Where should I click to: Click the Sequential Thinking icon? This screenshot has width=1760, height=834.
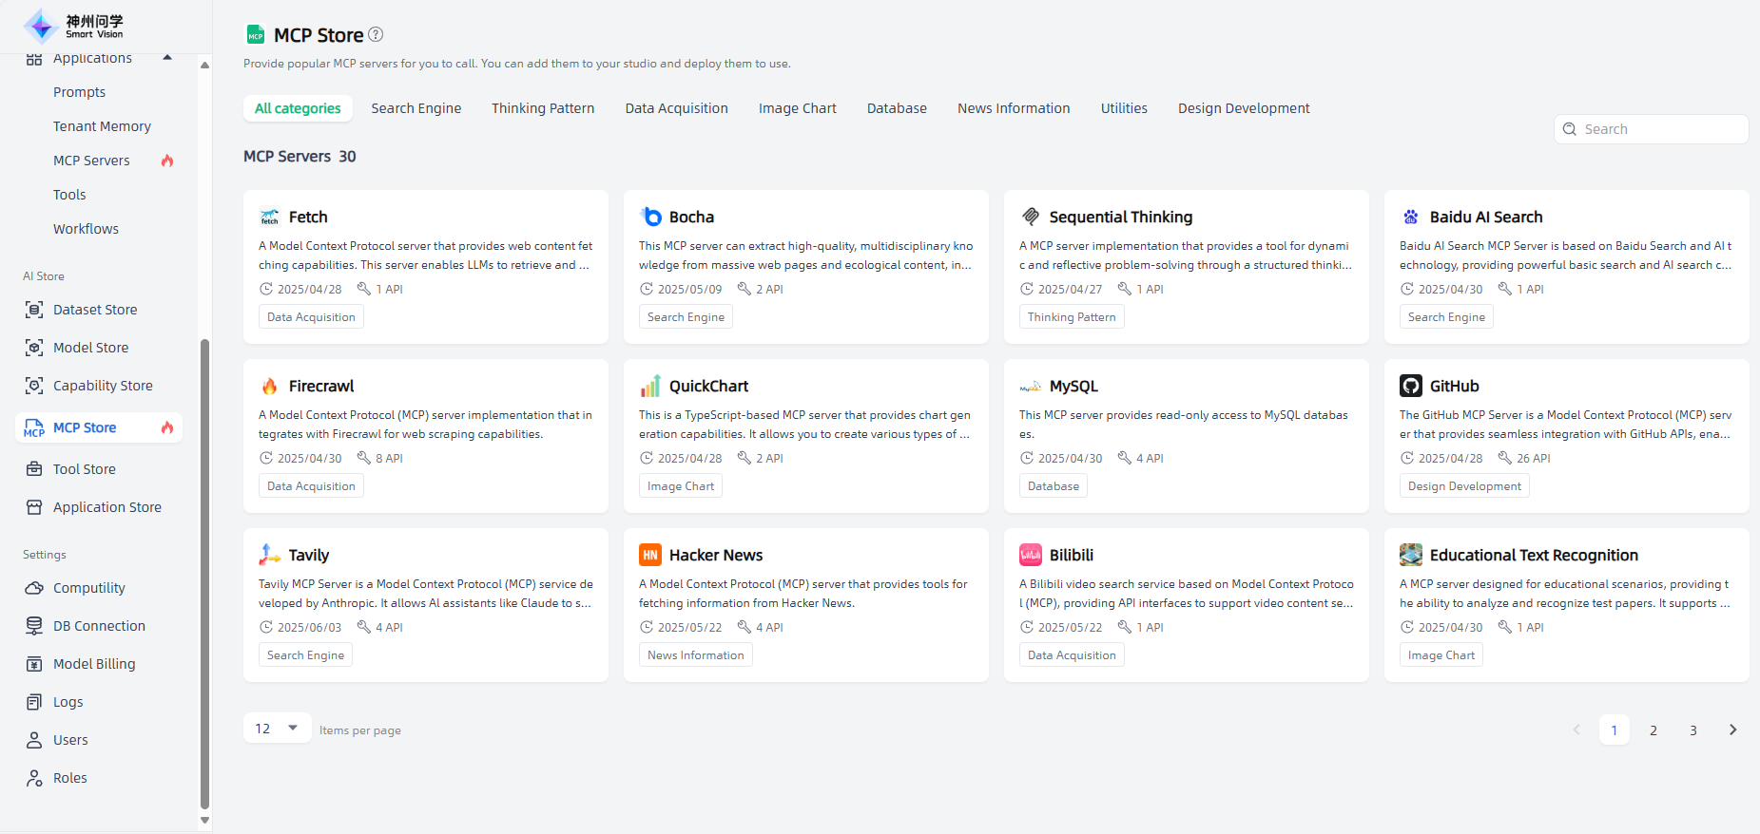(x=1031, y=218)
